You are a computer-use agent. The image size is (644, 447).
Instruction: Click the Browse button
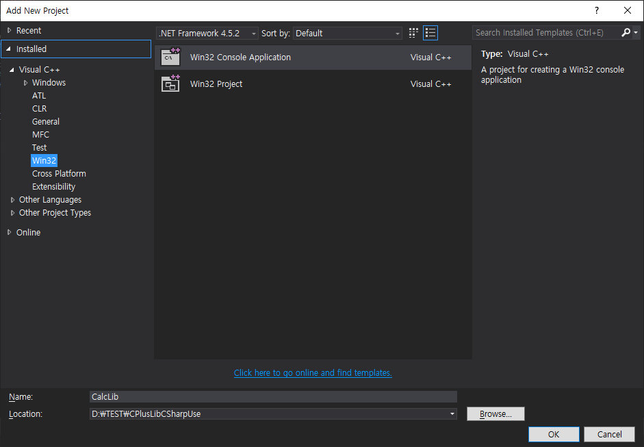click(x=495, y=413)
